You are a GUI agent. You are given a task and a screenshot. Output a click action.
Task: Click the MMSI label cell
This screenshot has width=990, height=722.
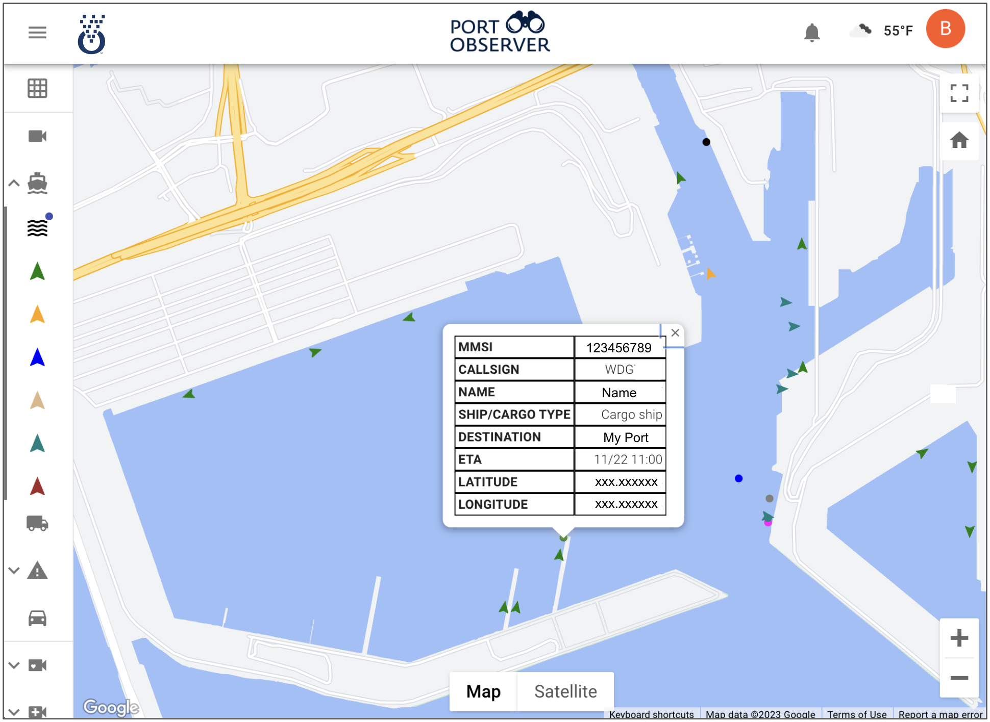point(514,347)
